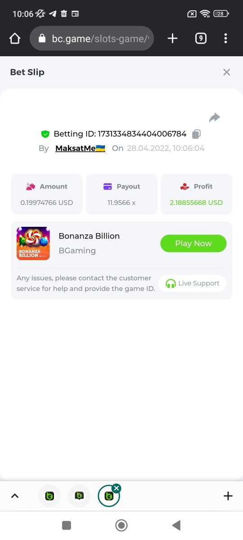This screenshot has width=243, height=540.
Task: Open MaksatMe user profile link
Action: click(x=80, y=148)
